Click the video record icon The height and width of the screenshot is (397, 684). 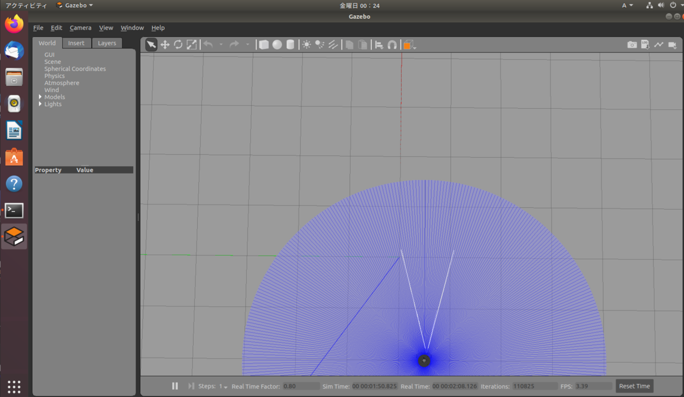pos(672,44)
